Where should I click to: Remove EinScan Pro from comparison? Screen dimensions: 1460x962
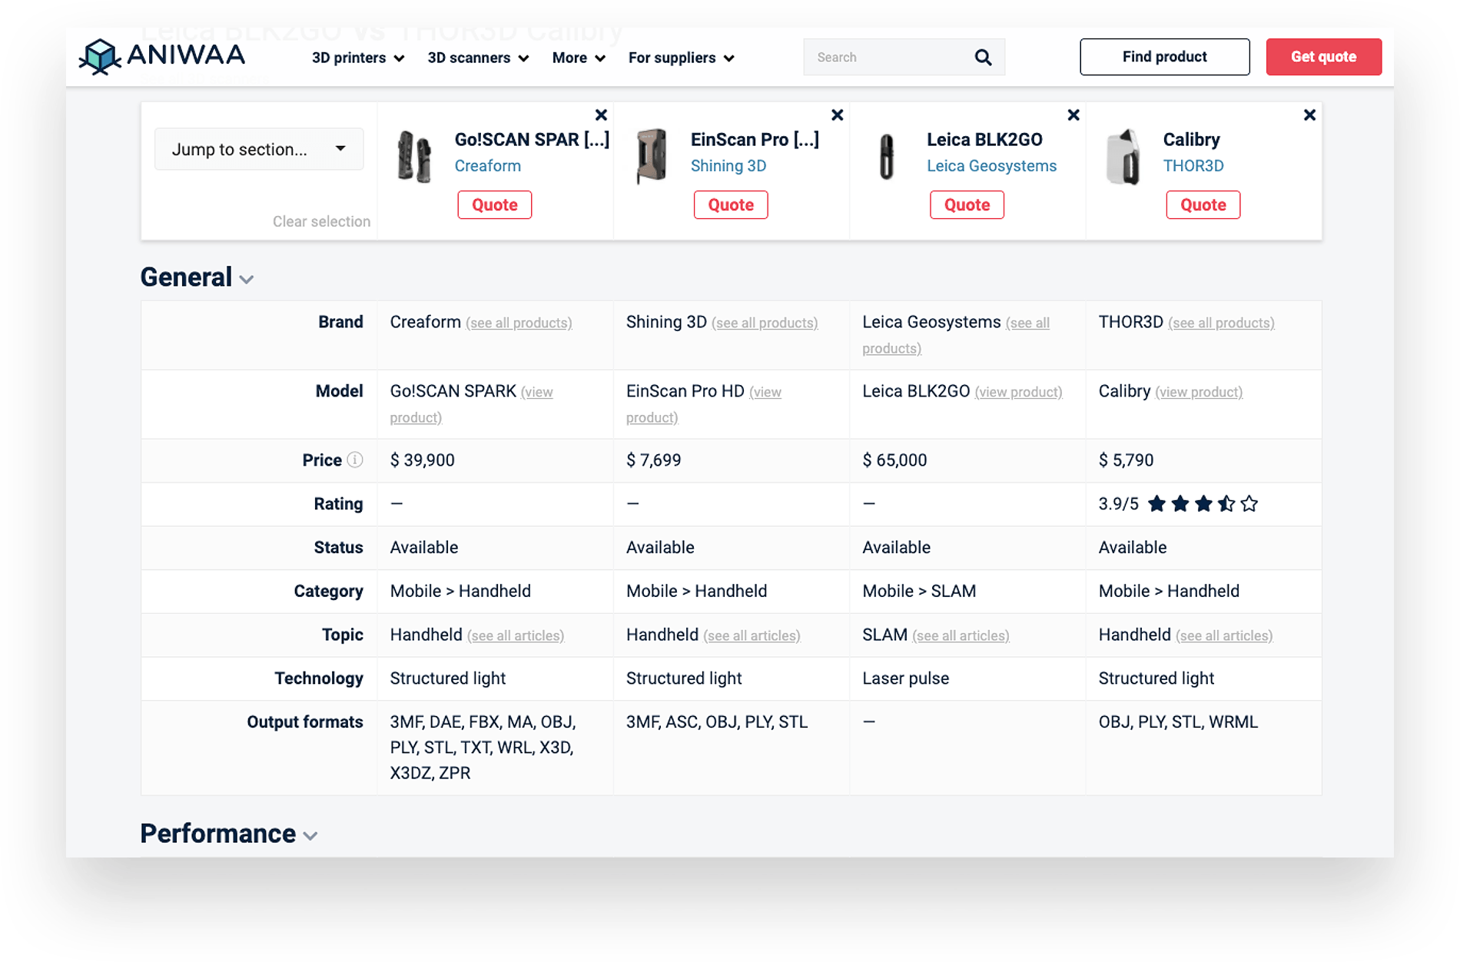[x=838, y=115]
